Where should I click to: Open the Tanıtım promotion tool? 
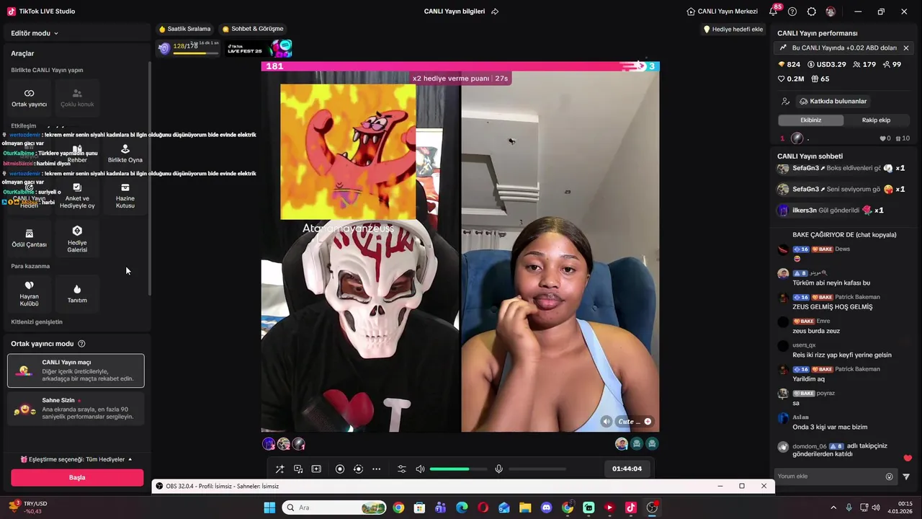pos(77,293)
